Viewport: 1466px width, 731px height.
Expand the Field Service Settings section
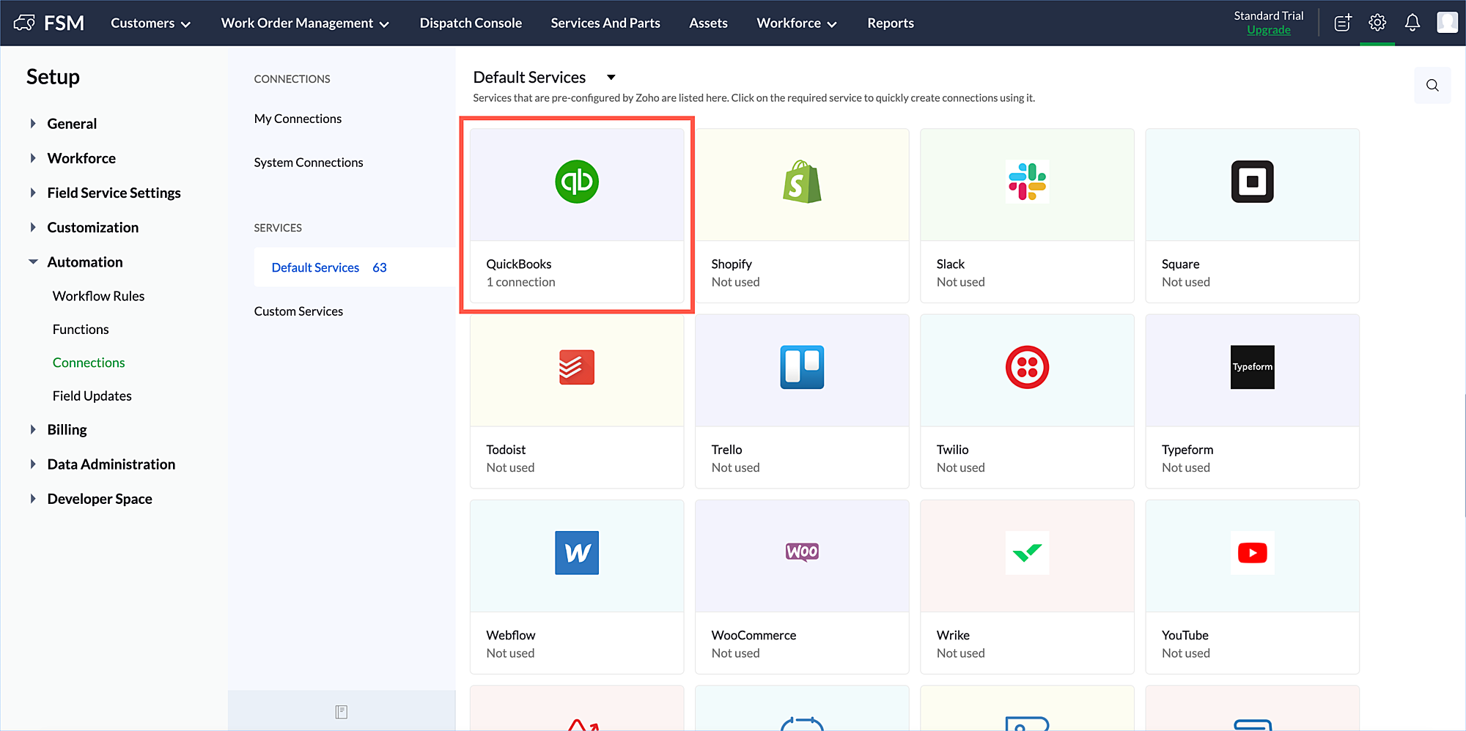click(x=33, y=193)
